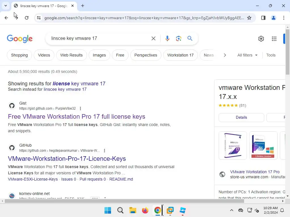Open Google quick settings gear
290x217 pixels.
(x=261, y=38)
